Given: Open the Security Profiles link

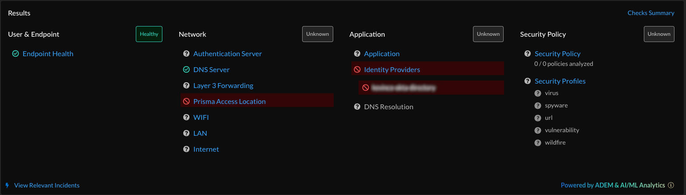Looking at the screenshot, I should (x=560, y=81).
